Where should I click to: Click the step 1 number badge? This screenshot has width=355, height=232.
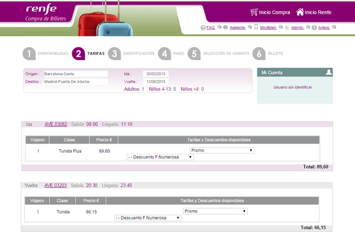[29, 54]
